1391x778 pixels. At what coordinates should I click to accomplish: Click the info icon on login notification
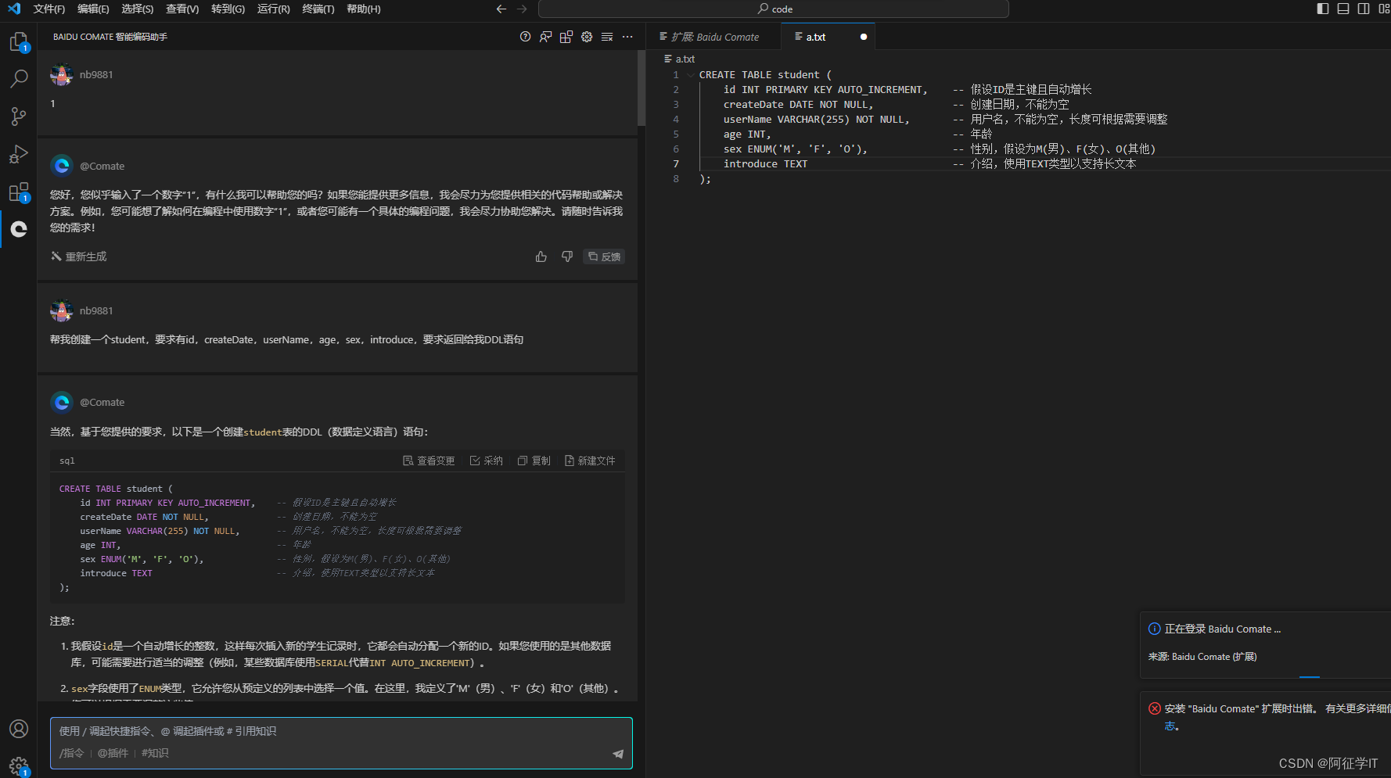point(1155,629)
